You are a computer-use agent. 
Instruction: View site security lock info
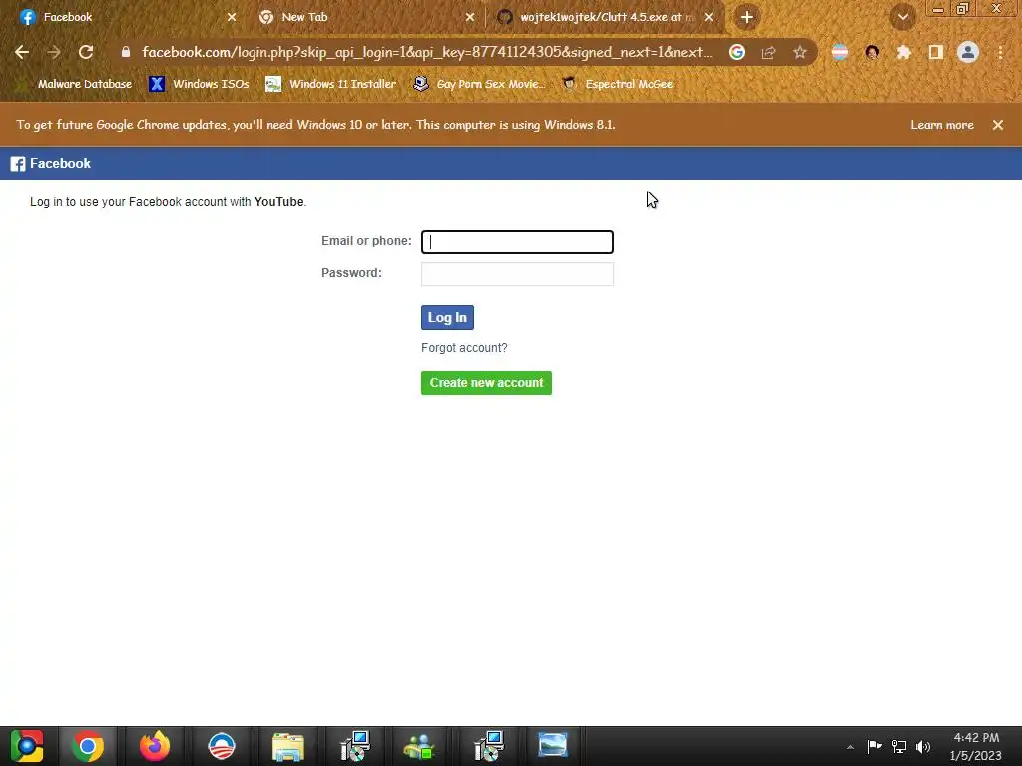pos(126,52)
